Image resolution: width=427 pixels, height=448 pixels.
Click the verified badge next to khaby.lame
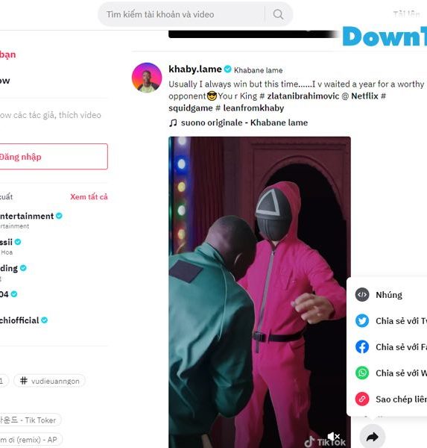click(227, 69)
